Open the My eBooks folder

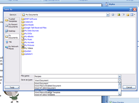point(28,36)
